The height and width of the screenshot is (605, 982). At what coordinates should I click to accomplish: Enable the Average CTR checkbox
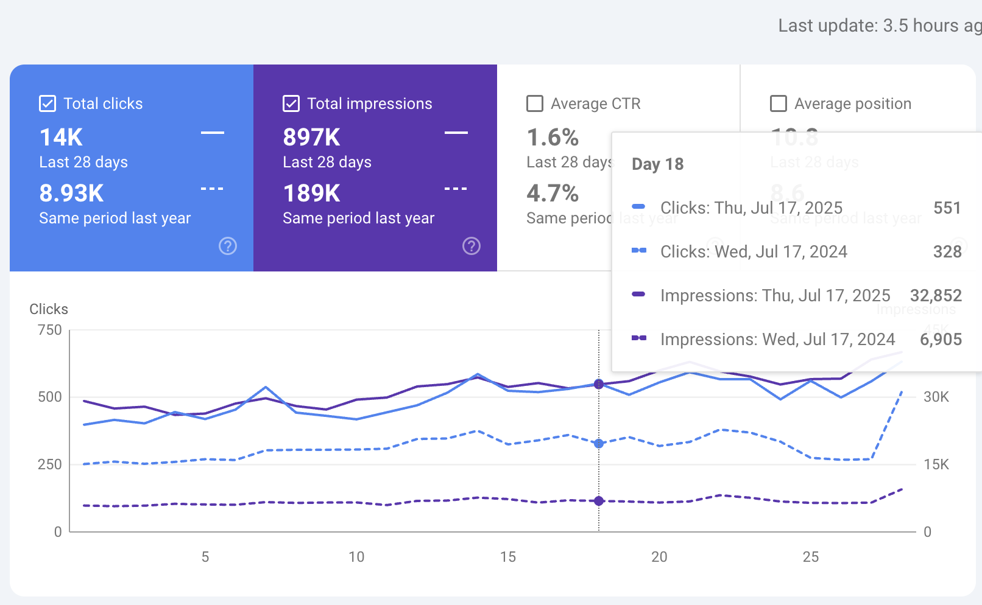(x=535, y=103)
